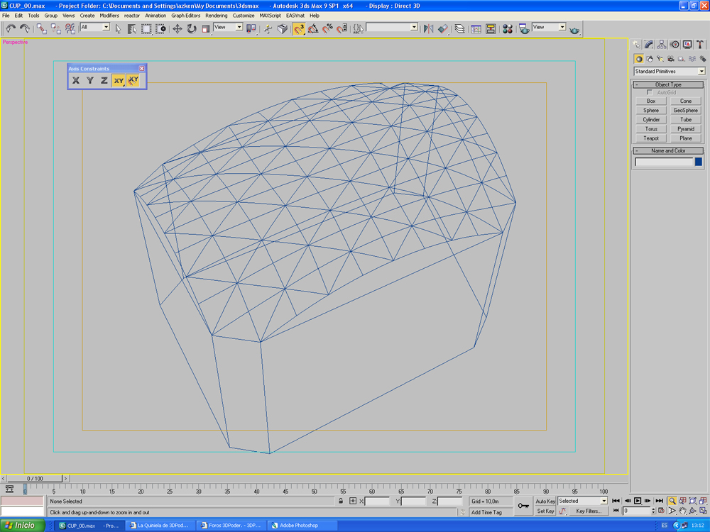The height and width of the screenshot is (532, 710).
Task: Open the Curve Editor
Action: tap(476, 29)
